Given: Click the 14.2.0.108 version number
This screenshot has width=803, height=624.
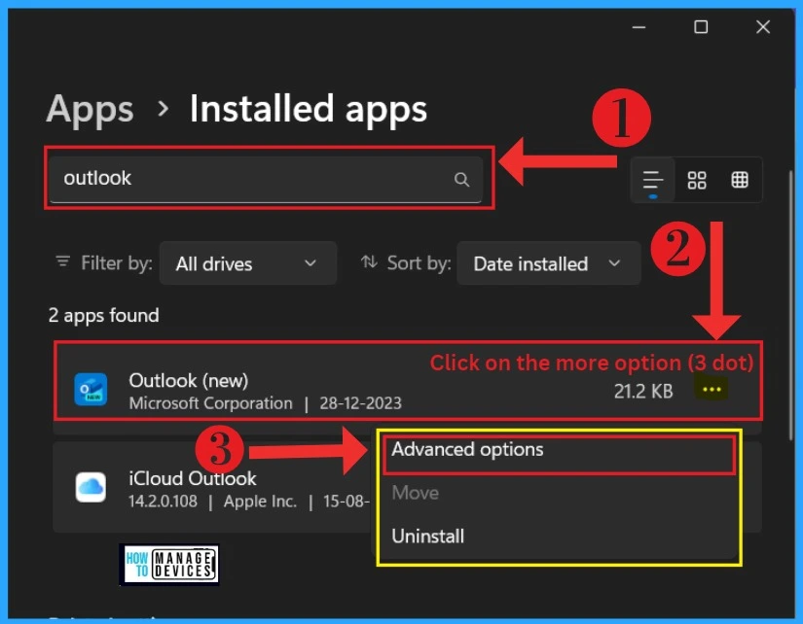Looking at the screenshot, I should click(x=163, y=502).
